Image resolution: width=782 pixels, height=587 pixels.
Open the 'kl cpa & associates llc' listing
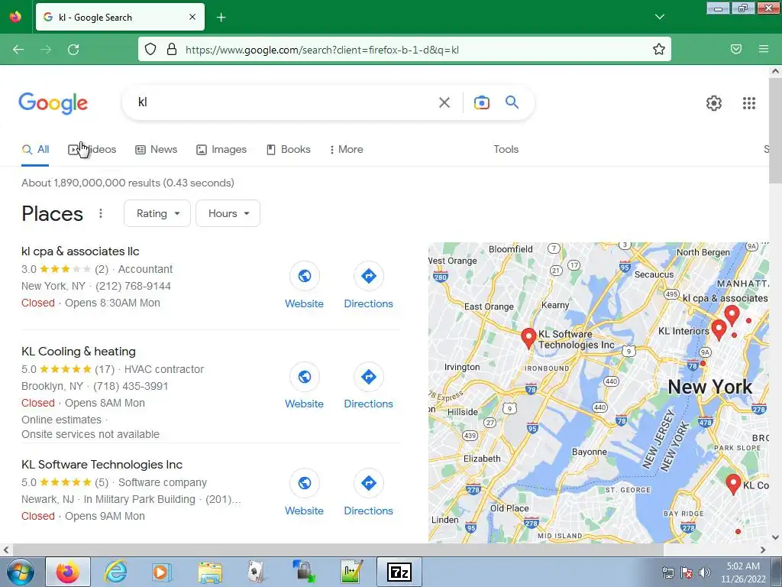click(80, 251)
